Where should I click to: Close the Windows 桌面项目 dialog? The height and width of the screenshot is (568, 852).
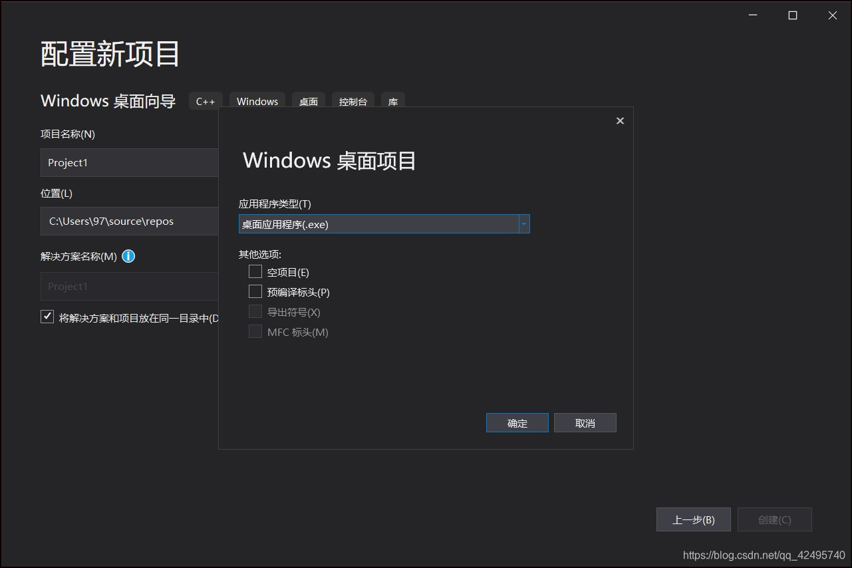pyautogui.click(x=620, y=120)
